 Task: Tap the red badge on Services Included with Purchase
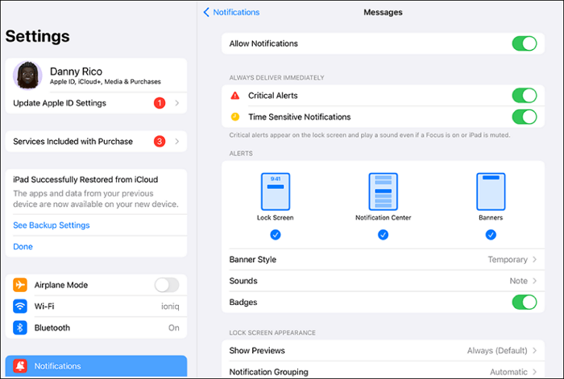pos(160,142)
